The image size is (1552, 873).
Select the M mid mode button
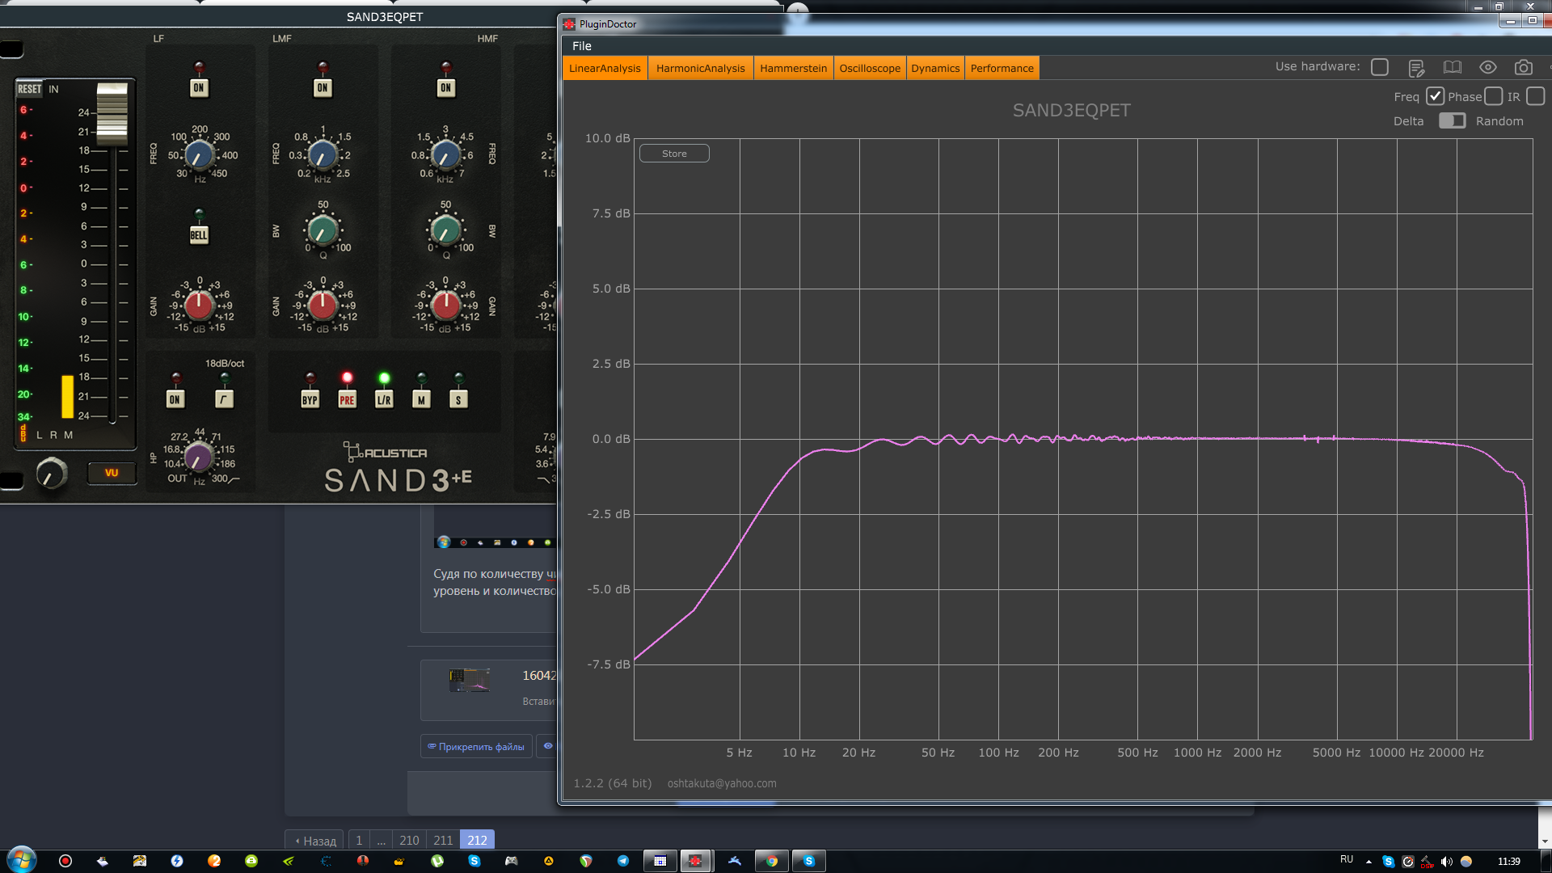click(x=421, y=399)
